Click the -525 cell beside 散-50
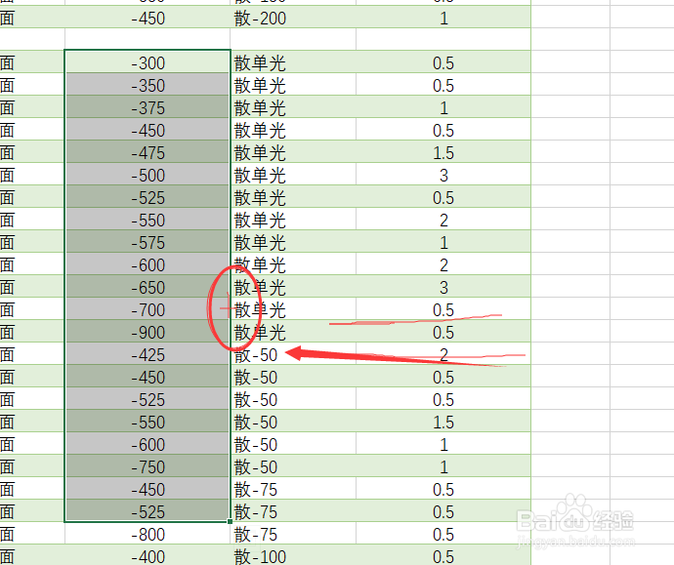 (147, 399)
